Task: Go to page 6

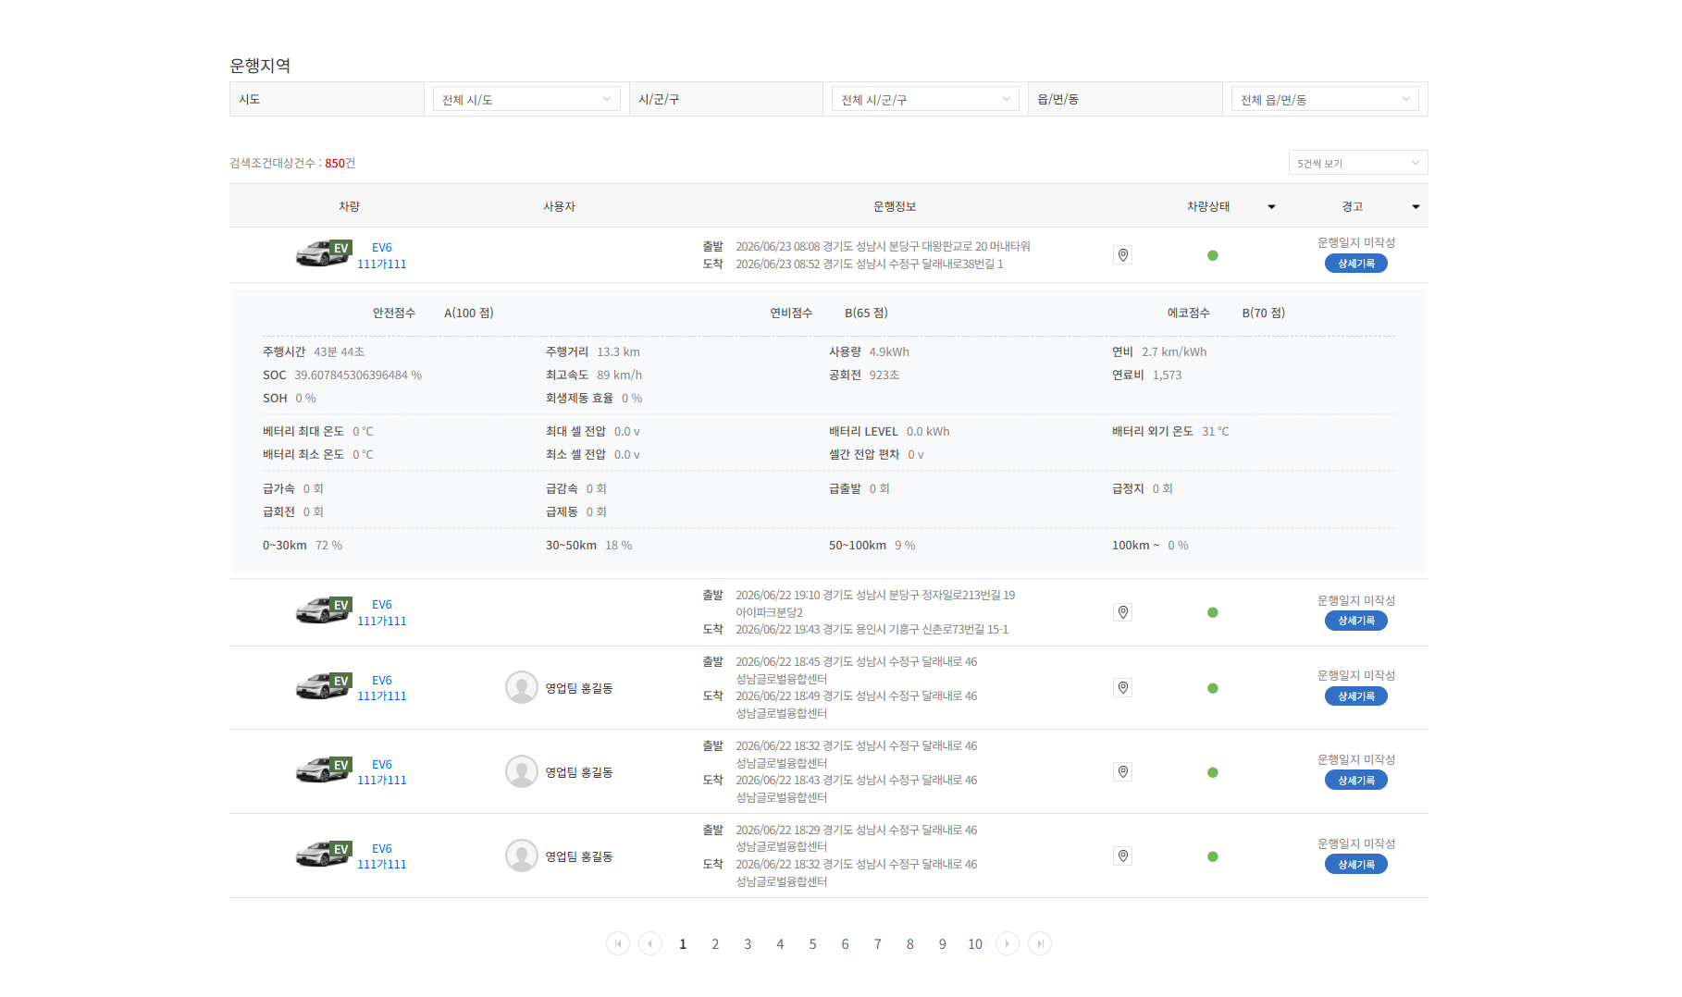Action: point(845,944)
